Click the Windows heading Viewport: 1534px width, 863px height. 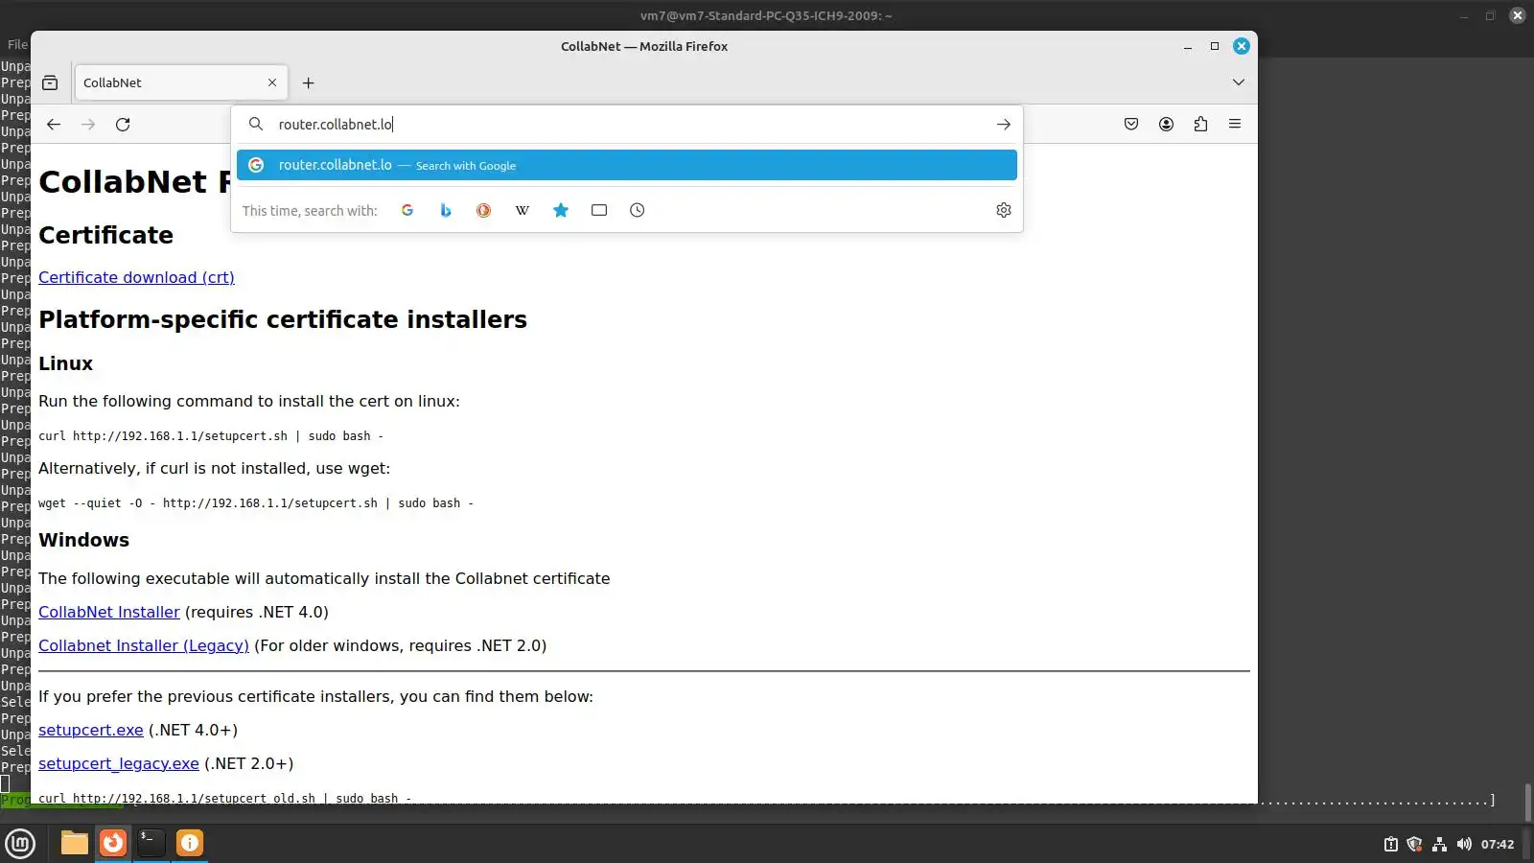83,540
